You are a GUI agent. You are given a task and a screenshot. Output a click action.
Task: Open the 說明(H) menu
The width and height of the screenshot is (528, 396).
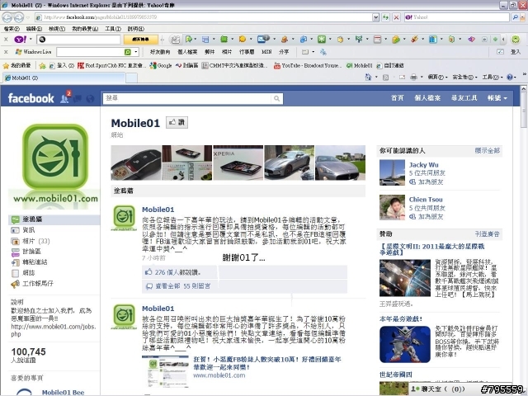click(135, 29)
